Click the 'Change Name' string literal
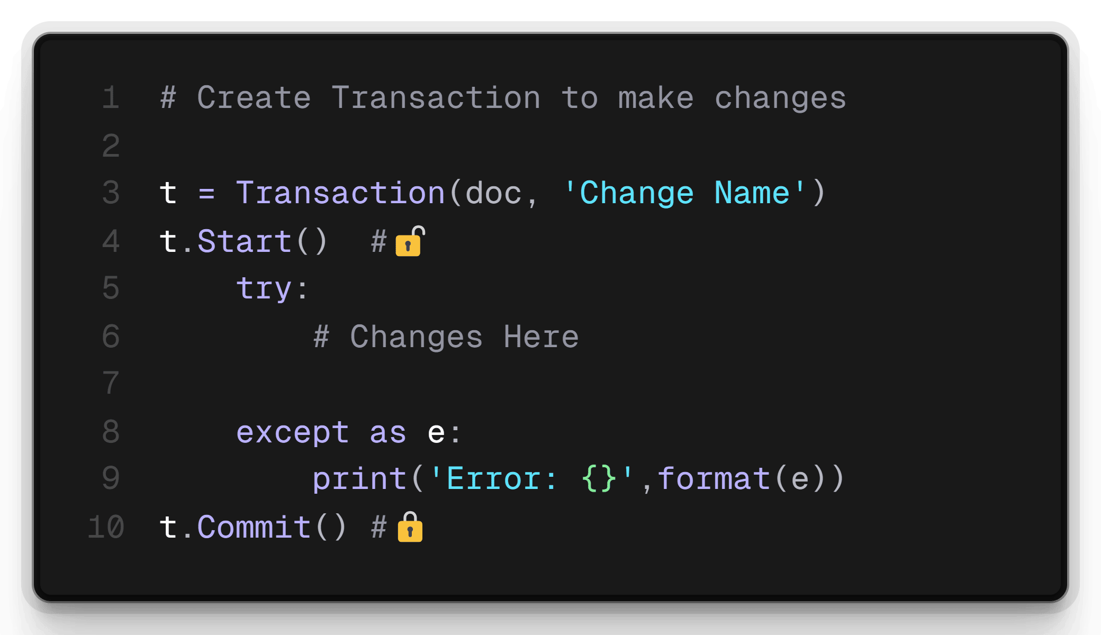 685,193
